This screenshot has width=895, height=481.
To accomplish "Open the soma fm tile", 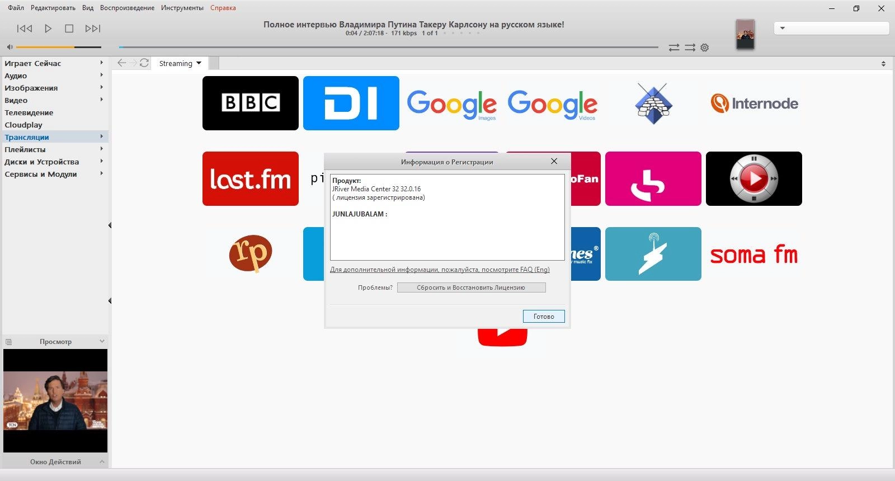I will coord(754,254).
